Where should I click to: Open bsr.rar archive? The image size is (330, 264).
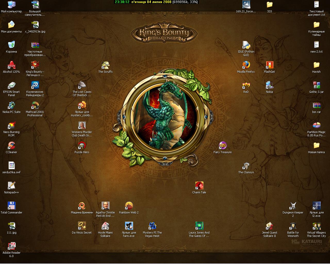(316, 105)
